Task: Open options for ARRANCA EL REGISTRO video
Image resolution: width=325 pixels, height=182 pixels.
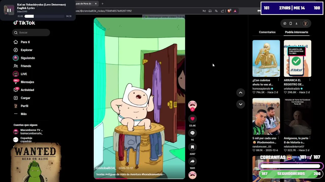Action: [x=310, y=80]
